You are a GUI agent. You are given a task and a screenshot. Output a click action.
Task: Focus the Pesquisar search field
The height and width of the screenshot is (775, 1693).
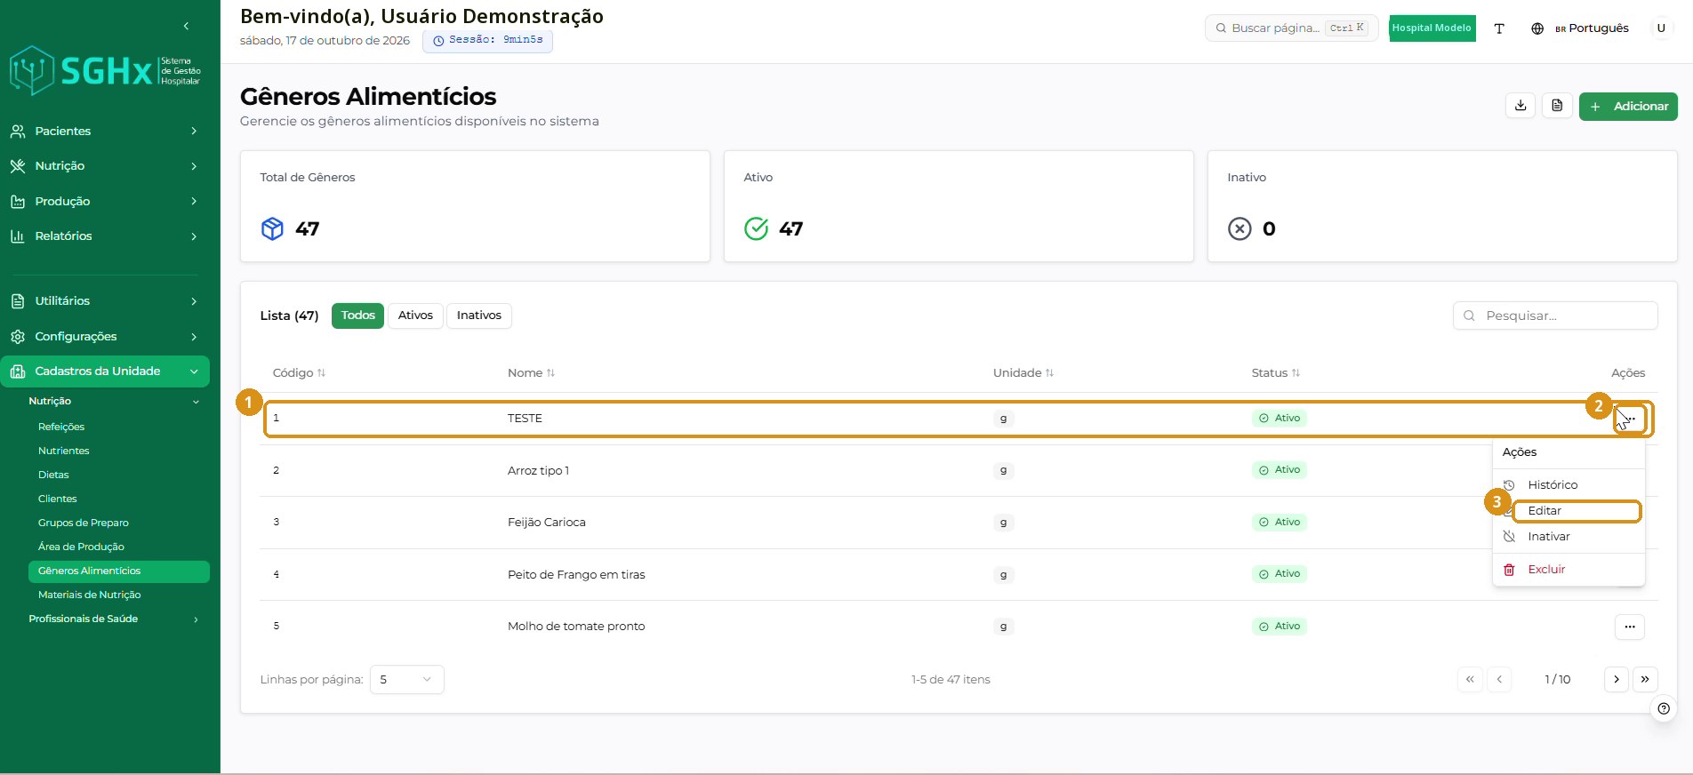tap(1555, 316)
